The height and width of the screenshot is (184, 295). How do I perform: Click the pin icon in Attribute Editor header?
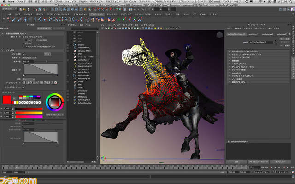tap(288, 25)
